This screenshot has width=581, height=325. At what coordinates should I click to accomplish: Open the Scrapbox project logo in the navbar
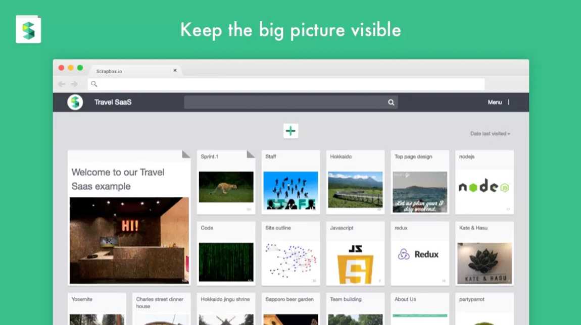(74, 102)
